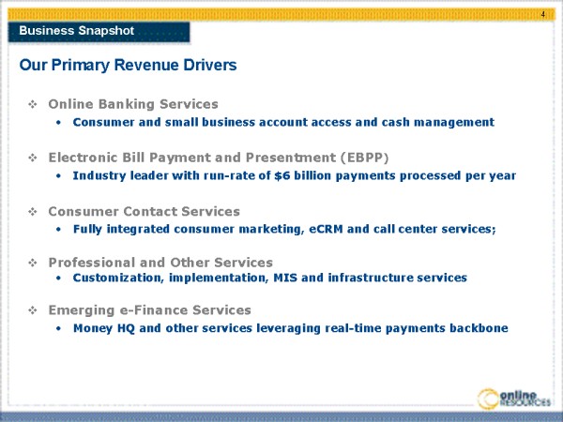Click the slide page number 4
Viewport: 563px width, 422px height.
pyautogui.click(x=544, y=14)
